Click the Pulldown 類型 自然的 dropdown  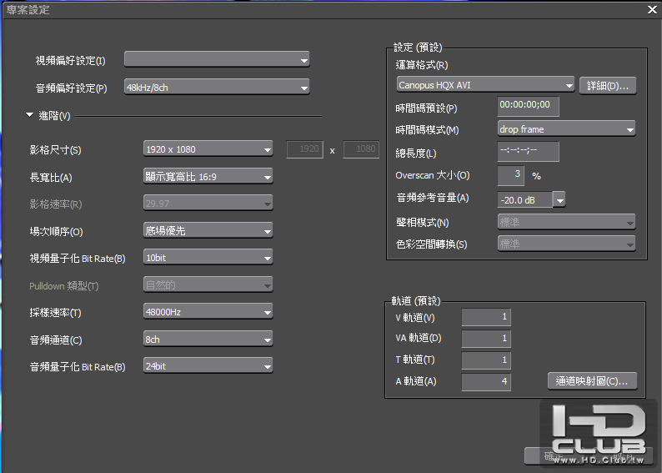click(208, 284)
